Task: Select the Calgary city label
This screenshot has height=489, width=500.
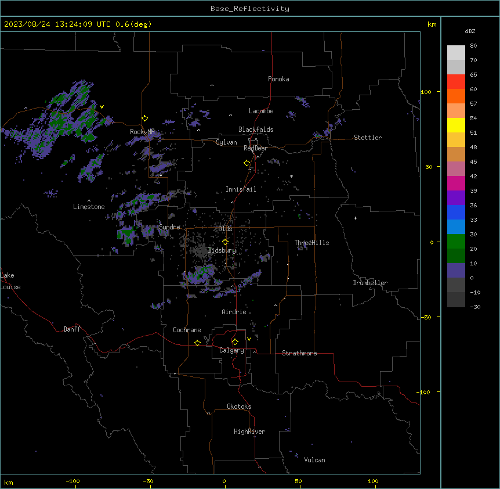Action: coord(231,350)
